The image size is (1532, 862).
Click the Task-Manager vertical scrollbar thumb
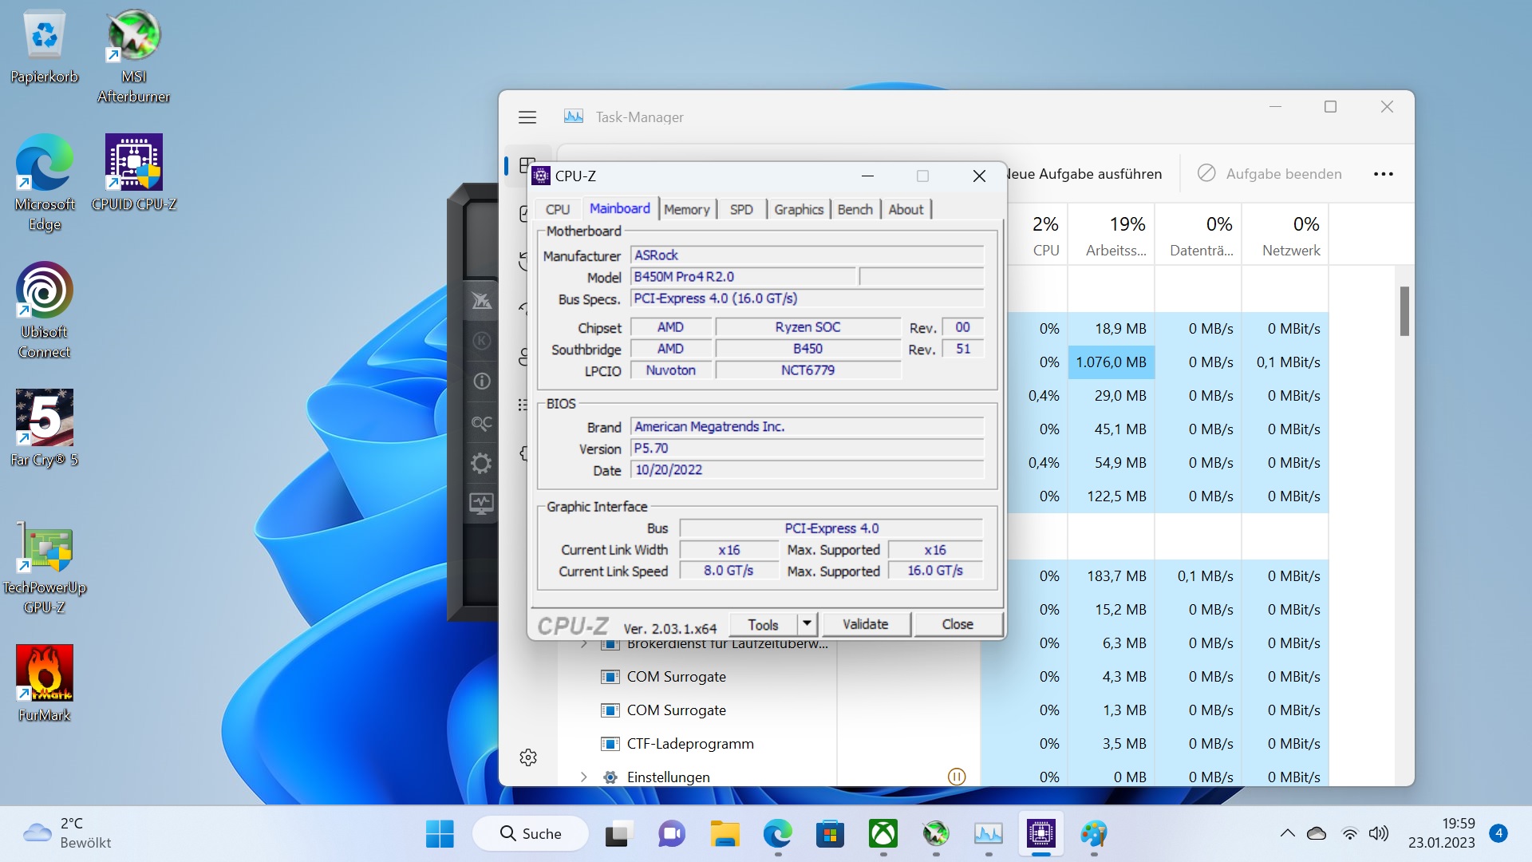1404,311
